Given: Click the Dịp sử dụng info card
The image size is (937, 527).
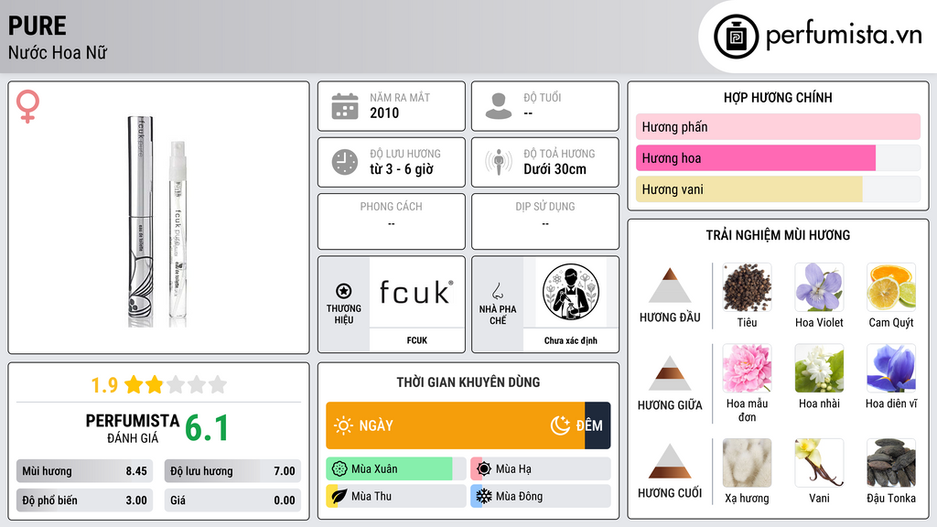Looking at the screenshot, I should 545,221.
